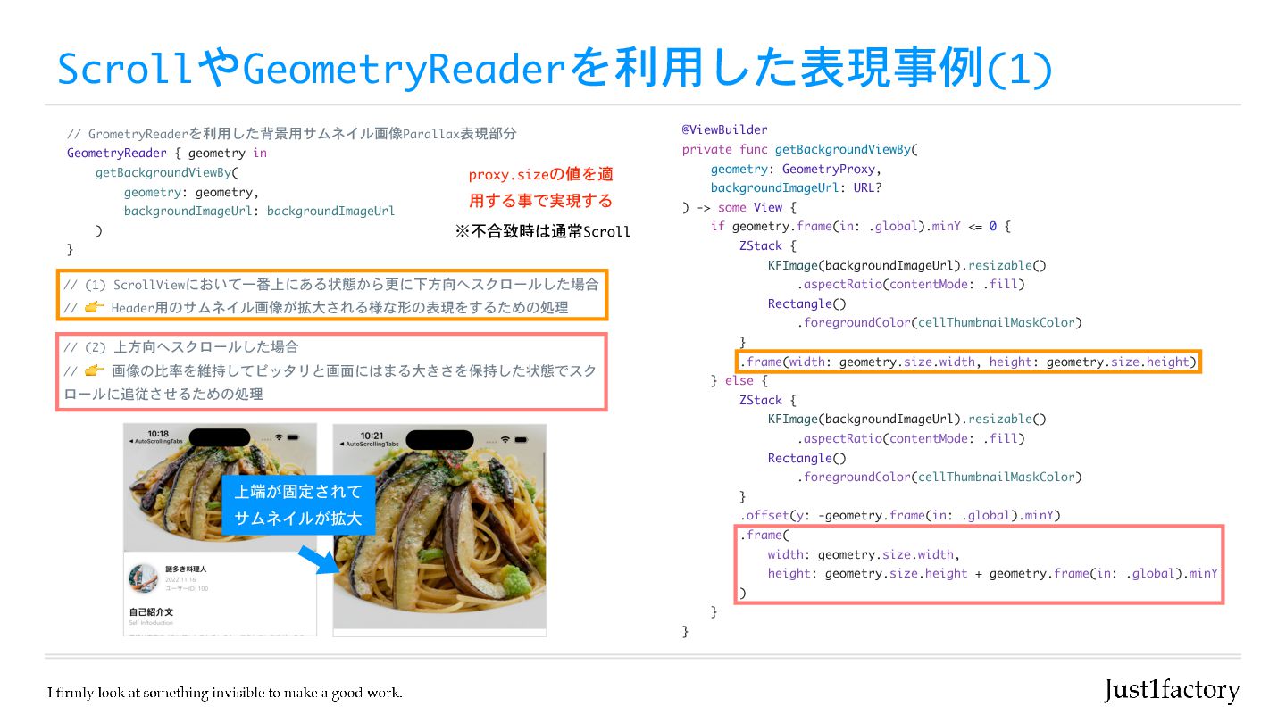This screenshot has height=723, width=1286.
Task: Click the 謎多き料理人 profile avatar
Action: point(144,578)
